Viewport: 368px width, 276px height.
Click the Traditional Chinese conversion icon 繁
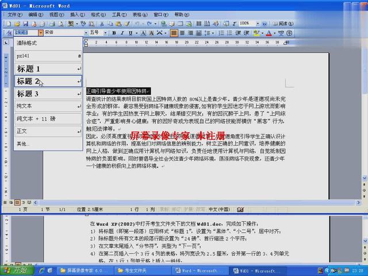(x=71, y=24)
